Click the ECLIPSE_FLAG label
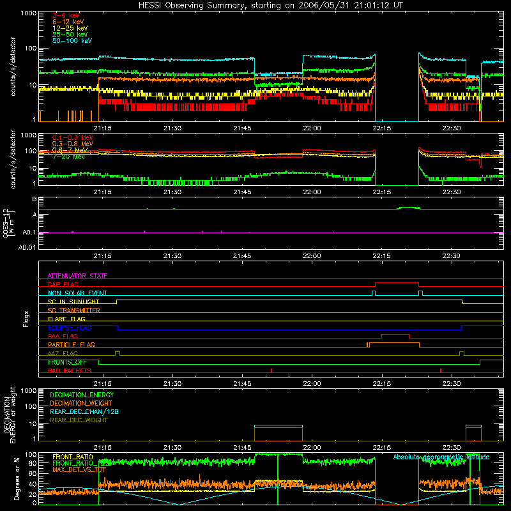 (x=70, y=328)
